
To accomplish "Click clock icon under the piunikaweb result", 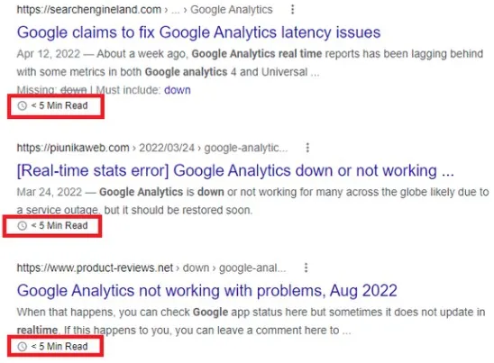I will [22, 225].
